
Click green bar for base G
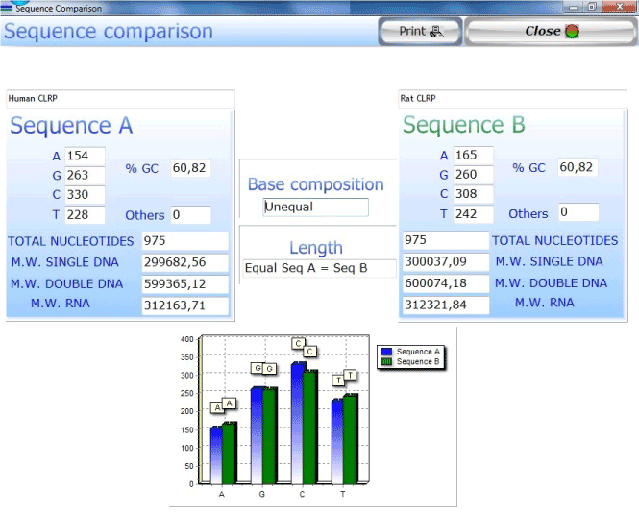point(269,436)
